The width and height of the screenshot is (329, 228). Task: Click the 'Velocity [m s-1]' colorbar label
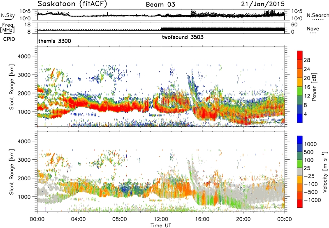325,172
